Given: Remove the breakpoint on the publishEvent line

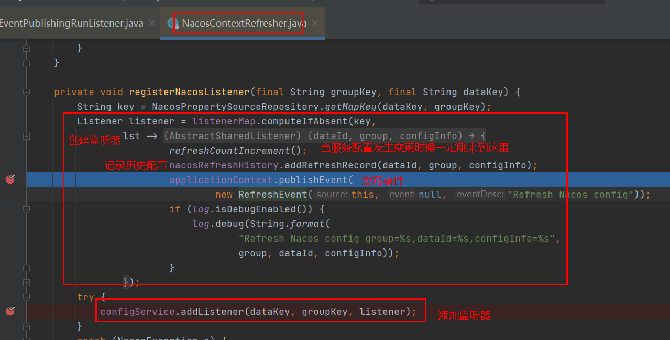Looking at the screenshot, I should [x=10, y=179].
